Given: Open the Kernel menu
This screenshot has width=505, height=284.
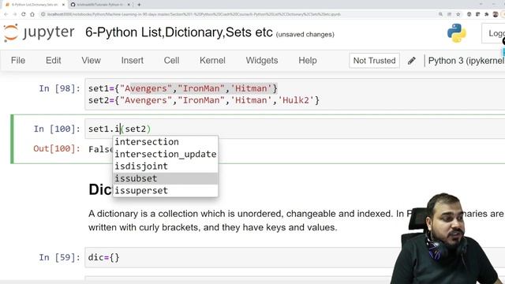Looking at the screenshot, I should coord(212,61).
